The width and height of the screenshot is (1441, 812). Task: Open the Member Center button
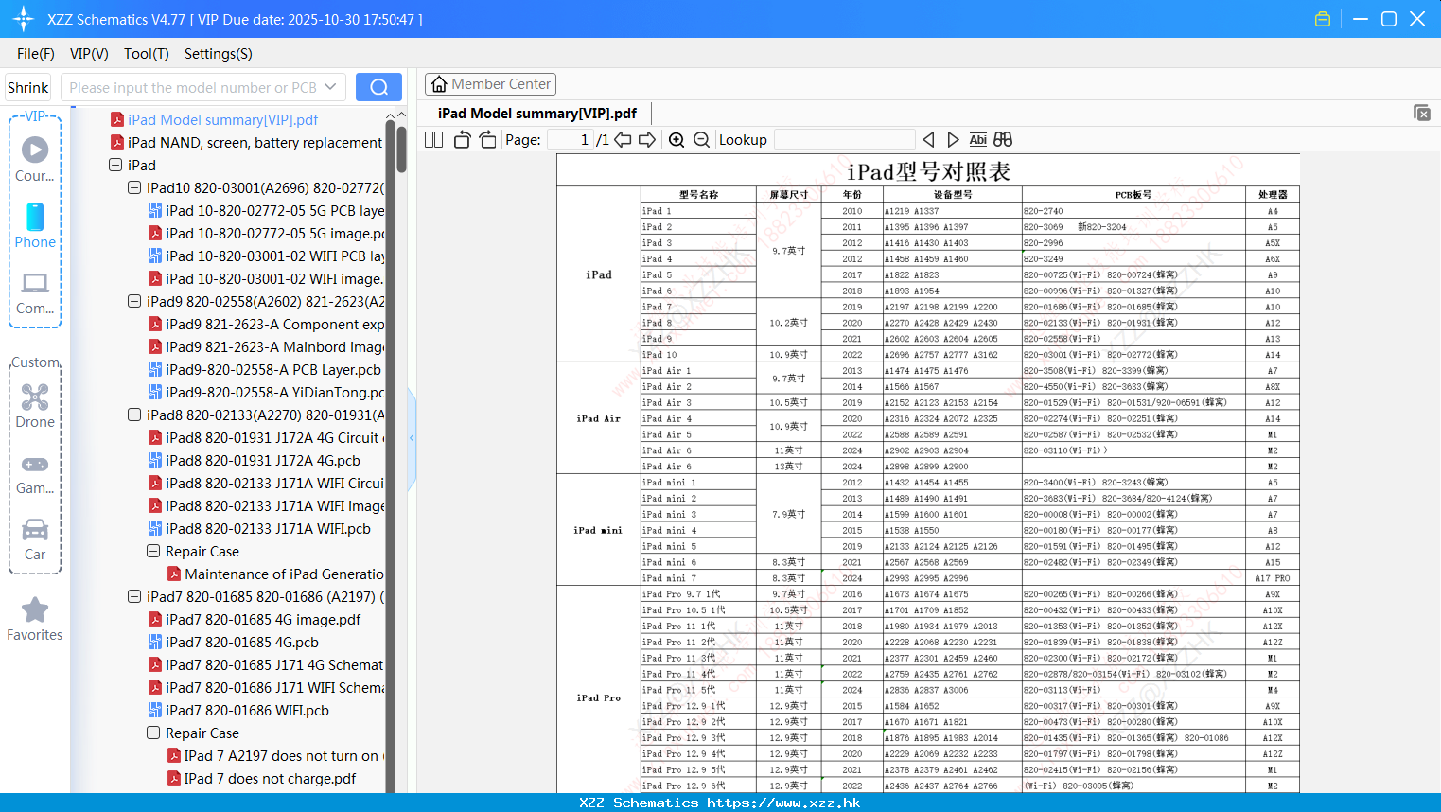(x=490, y=84)
